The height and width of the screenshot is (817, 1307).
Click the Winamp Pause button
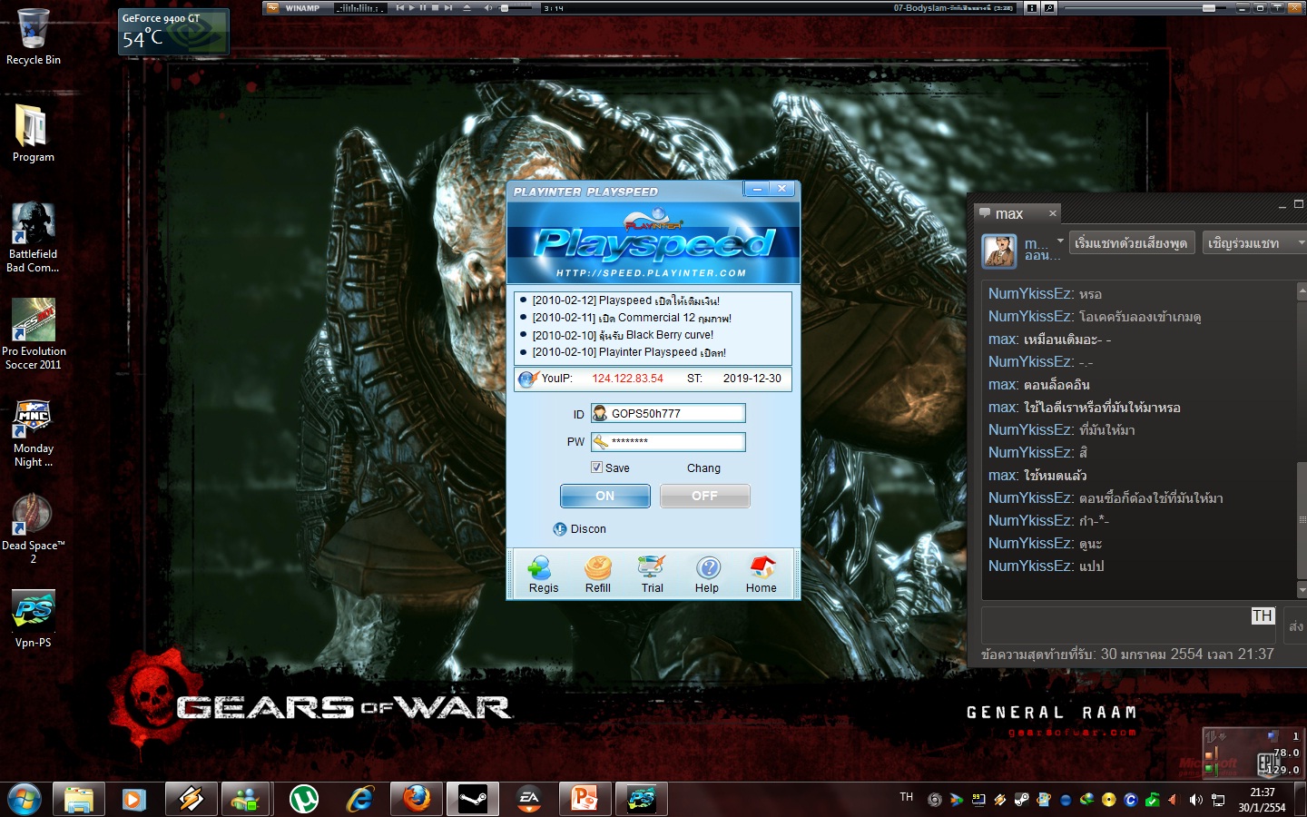423,8
